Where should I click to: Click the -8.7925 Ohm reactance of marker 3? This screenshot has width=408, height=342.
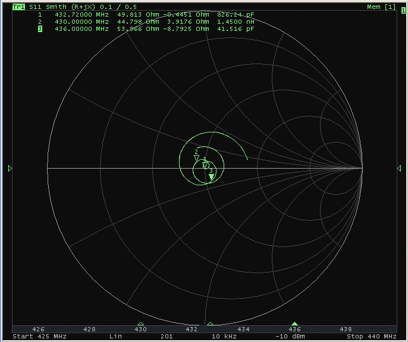tap(186, 29)
